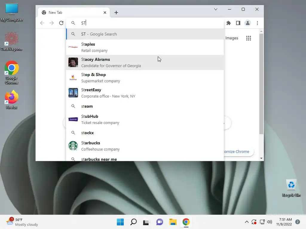Click the volume speaker tray icon
The width and height of the screenshot is (306, 229).
[x=270, y=222]
